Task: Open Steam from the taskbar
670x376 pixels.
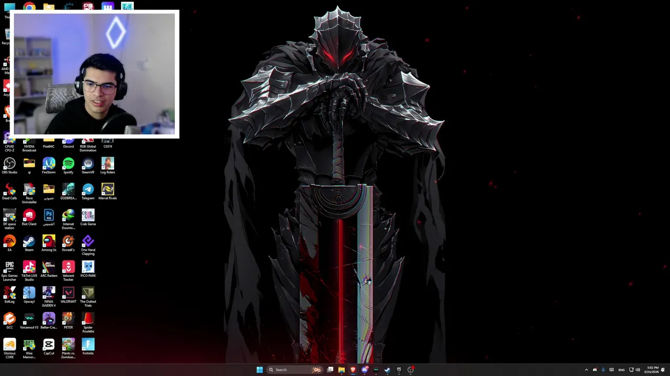Action: (387, 370)
